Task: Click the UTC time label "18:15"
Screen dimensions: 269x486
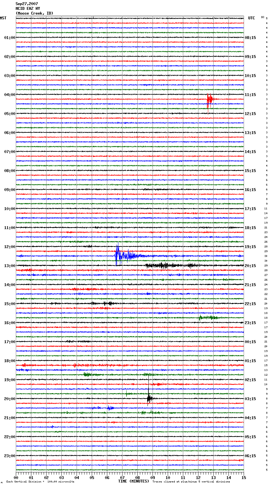Action: point(250,228)
